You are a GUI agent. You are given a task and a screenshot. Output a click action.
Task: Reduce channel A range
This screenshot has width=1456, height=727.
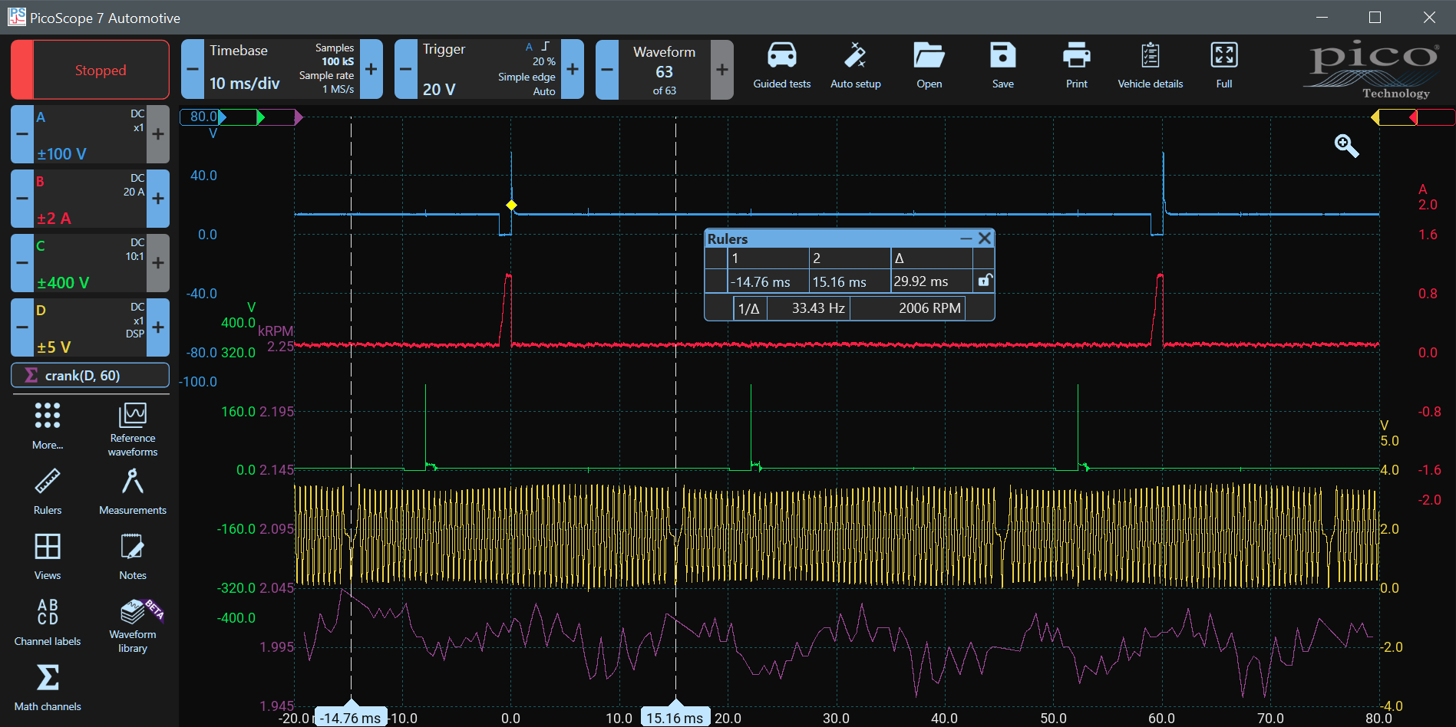(22, 134)
